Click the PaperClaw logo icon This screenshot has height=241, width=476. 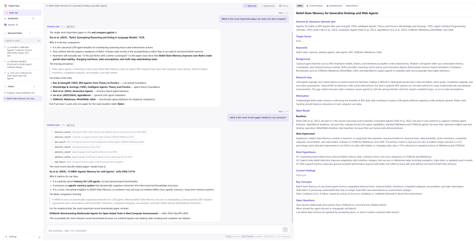(x=5, y=6)
